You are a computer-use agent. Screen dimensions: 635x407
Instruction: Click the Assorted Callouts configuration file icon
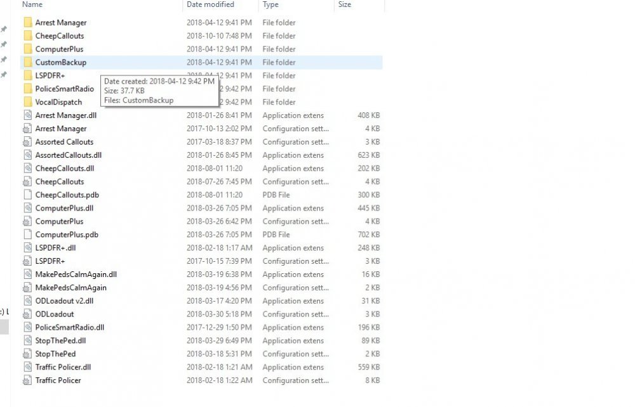27,142
